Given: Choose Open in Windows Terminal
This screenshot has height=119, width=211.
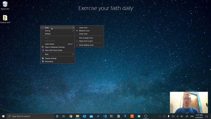Looking at the screenshot, I should [x=58, y=47].
